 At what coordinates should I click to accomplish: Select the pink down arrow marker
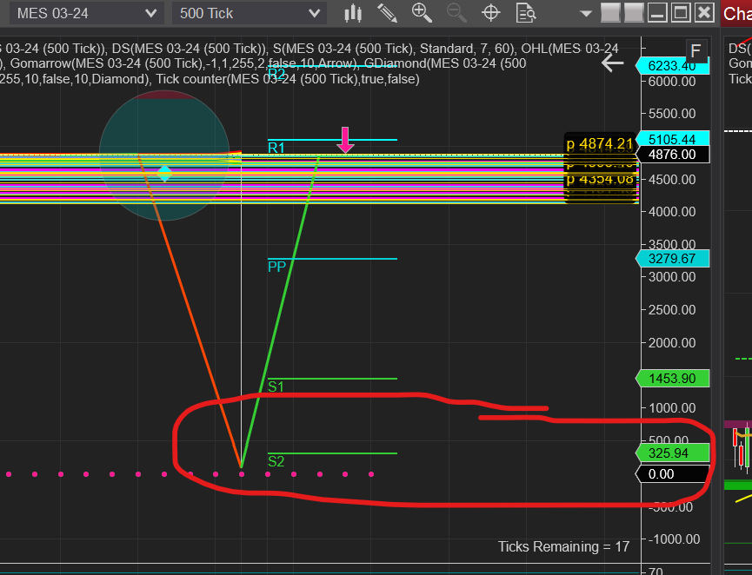(x=345, y=140)
